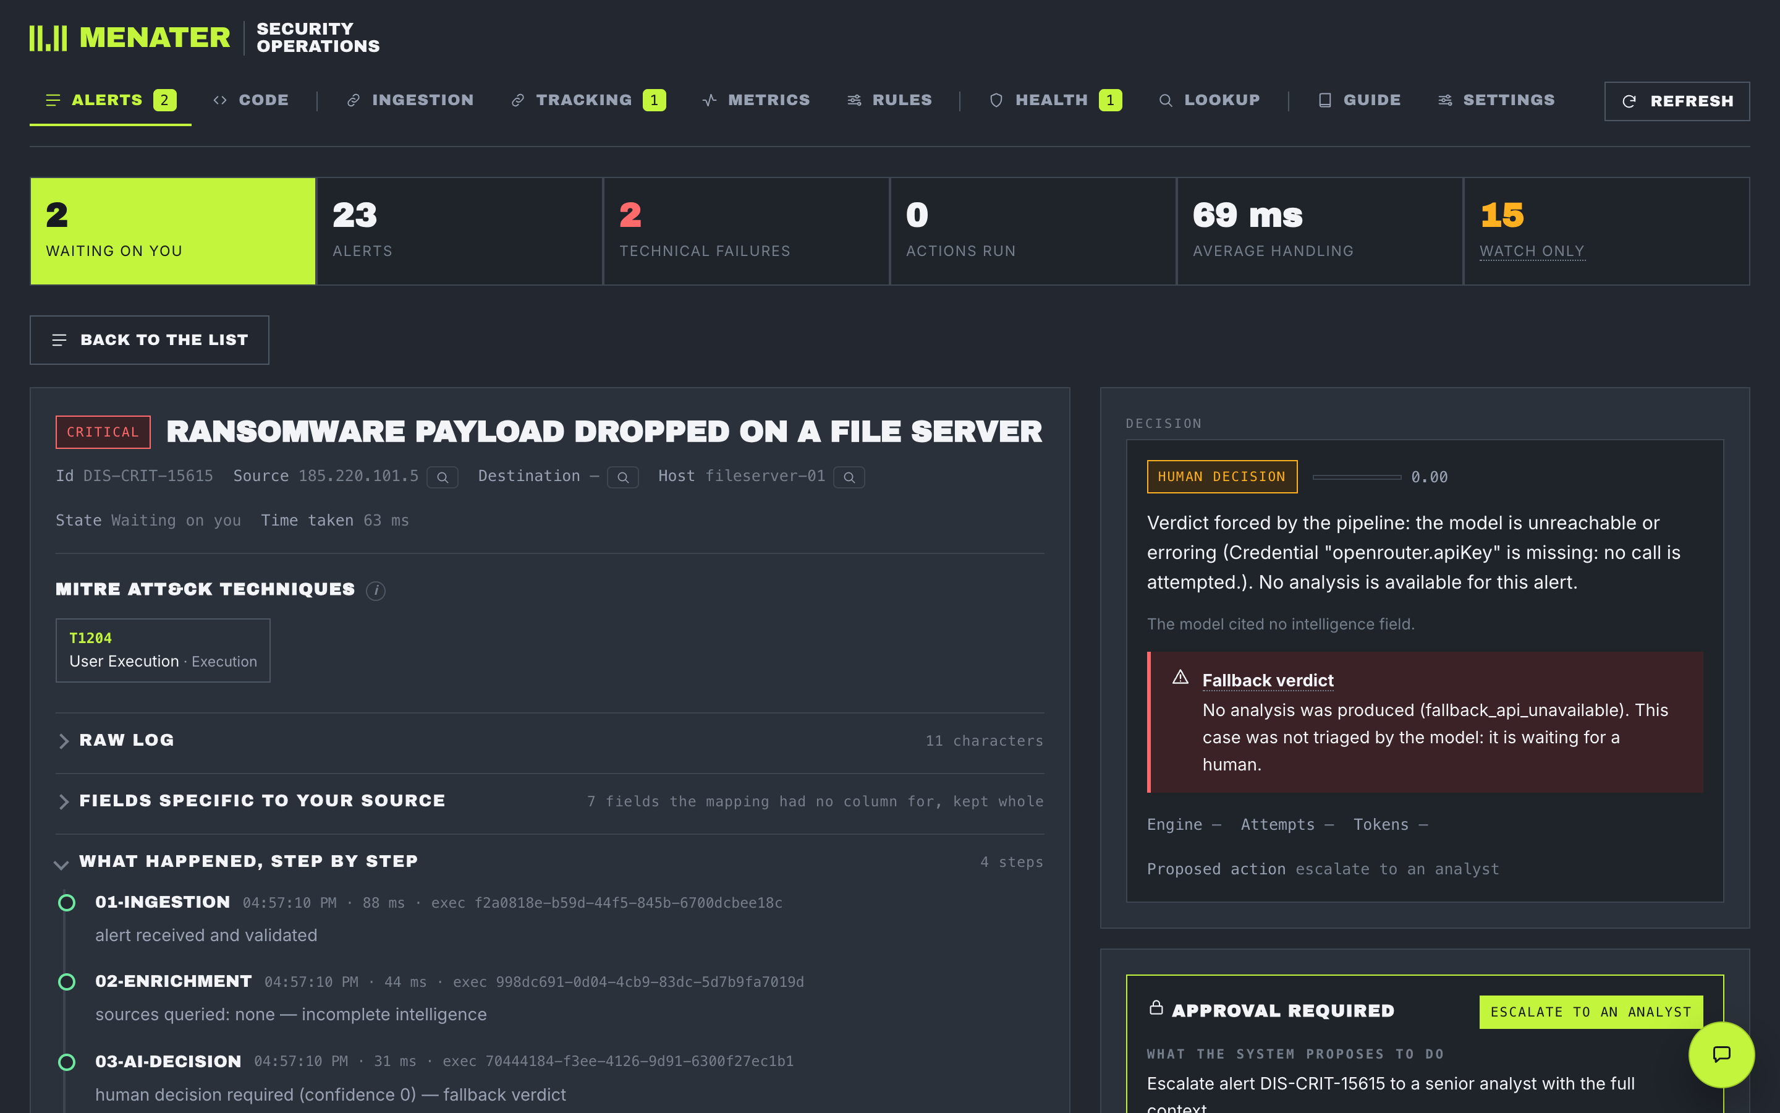Click the '11 characters' raw log count
Image resolution: width=1780 pixels, height=1113 pixels.
tap(984, 741)
